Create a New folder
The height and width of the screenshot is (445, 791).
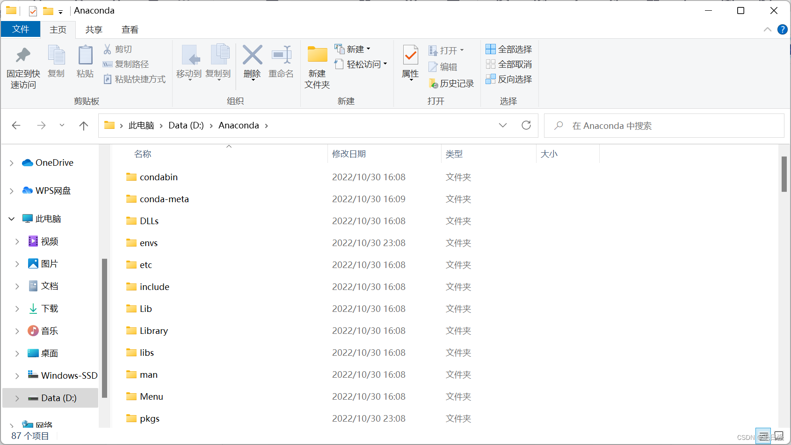pyautogui.click(x=317, y=67)
